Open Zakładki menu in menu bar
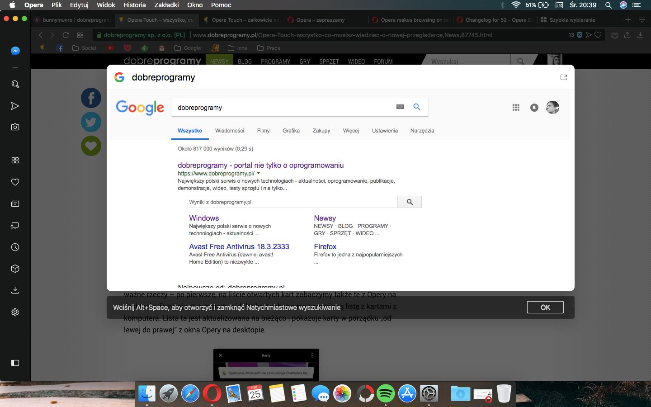 (x=167, y=5)
